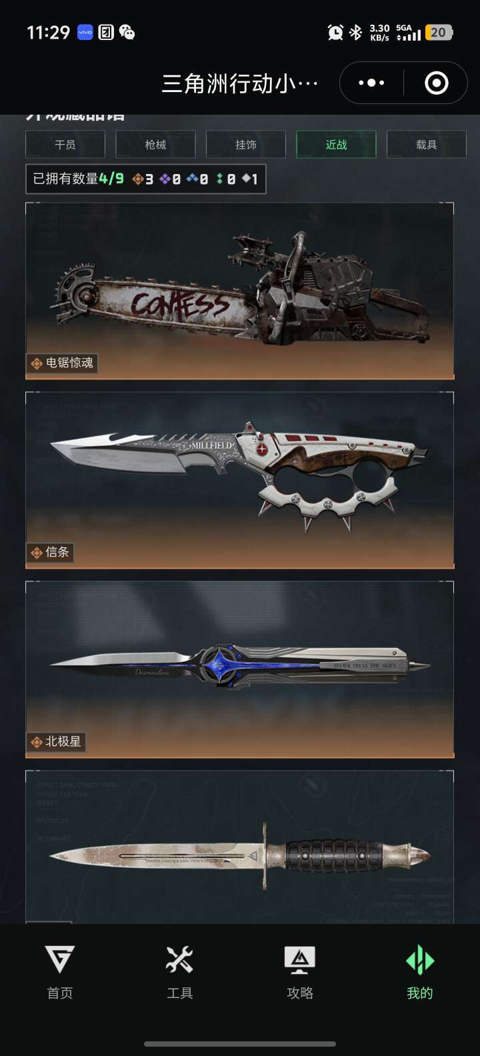Open the chainsaw 电锯惊魂 skin card

pyautogui.click(x=240, y=291)
